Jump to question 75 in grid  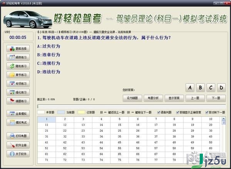point(119,160)
